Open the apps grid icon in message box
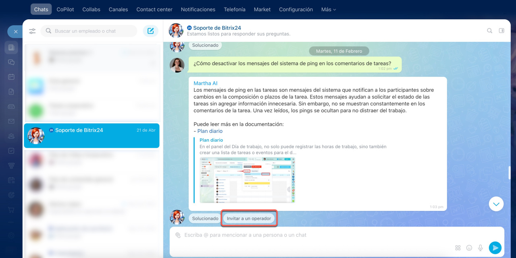This screenshot has width=516, height=258. click(458, 248)
